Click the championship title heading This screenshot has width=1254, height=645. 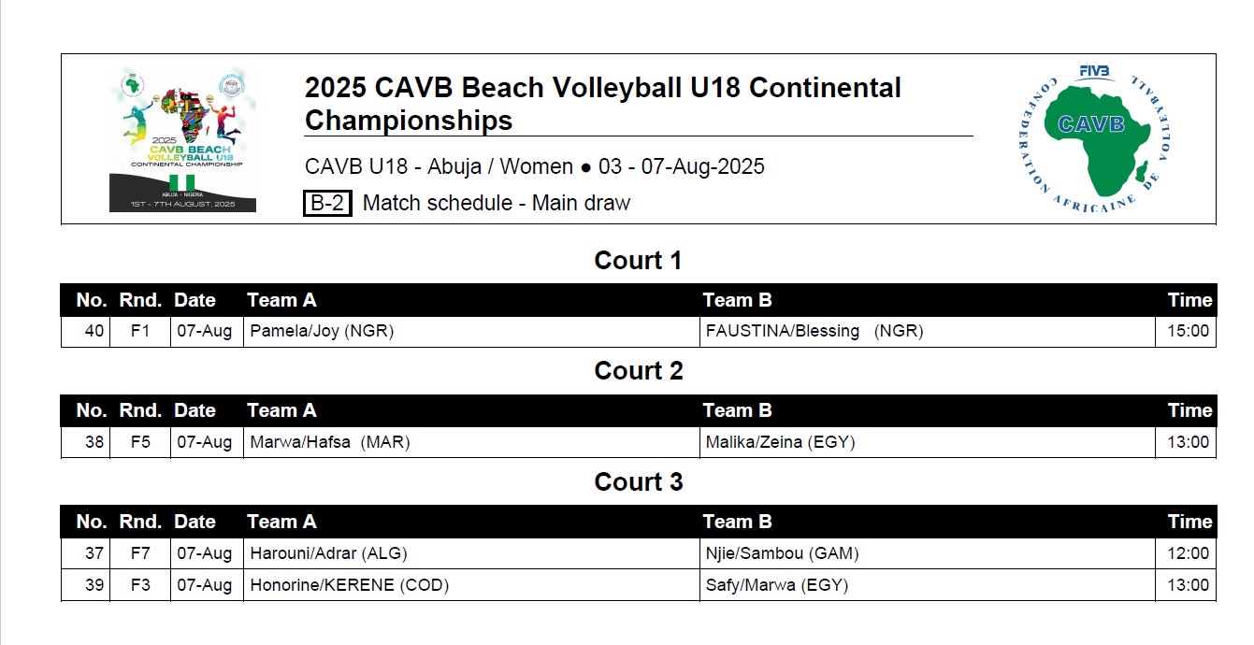(603, 104)
